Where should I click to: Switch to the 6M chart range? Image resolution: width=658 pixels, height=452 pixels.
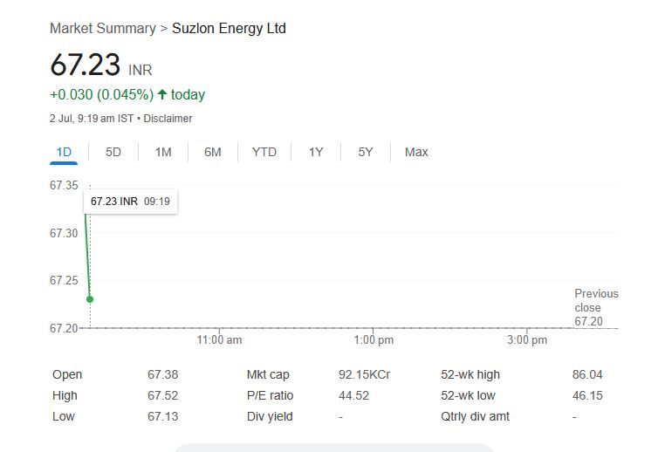click(x=213, y=152)
